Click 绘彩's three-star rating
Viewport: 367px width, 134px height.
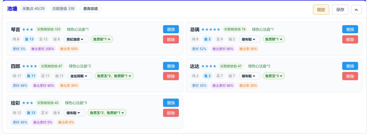[x=28, y=103]
